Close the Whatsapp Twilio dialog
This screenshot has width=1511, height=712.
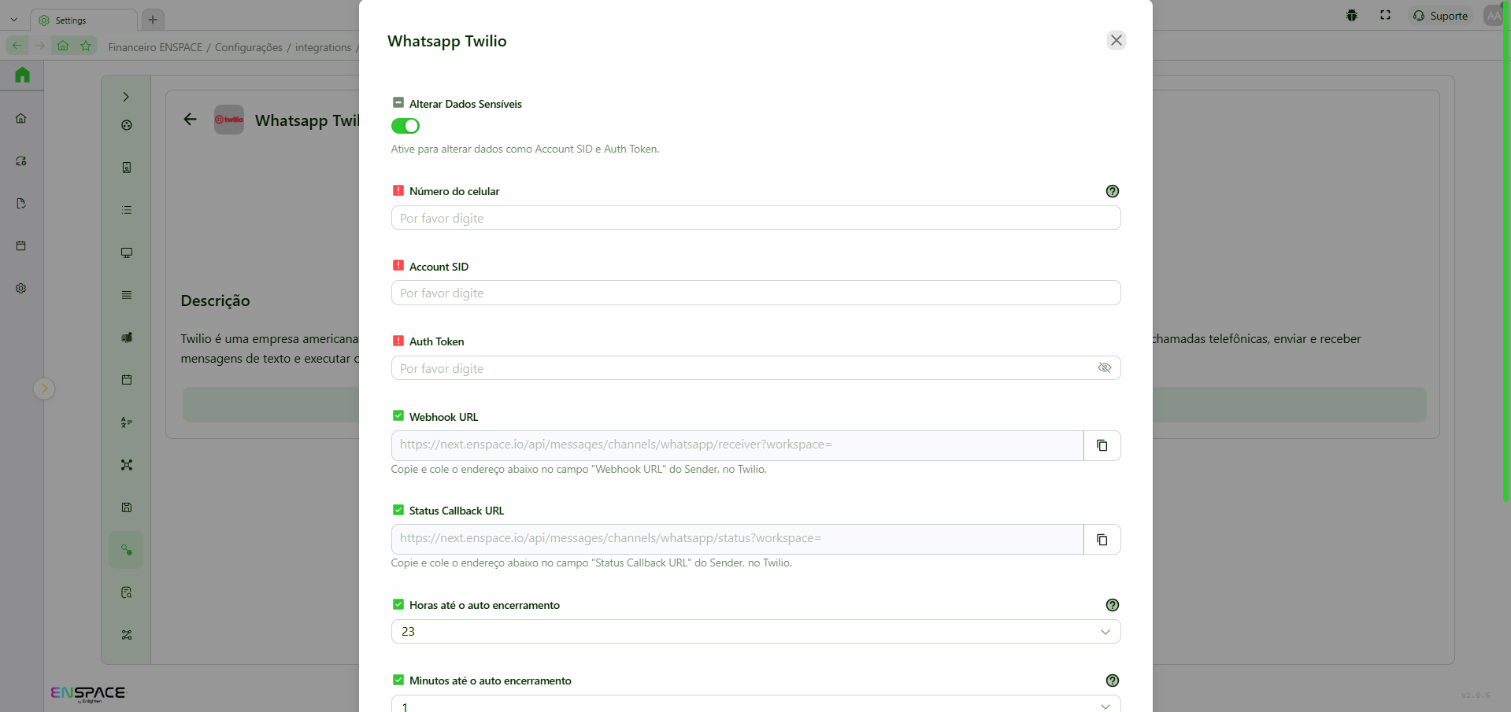(1116, 40)
